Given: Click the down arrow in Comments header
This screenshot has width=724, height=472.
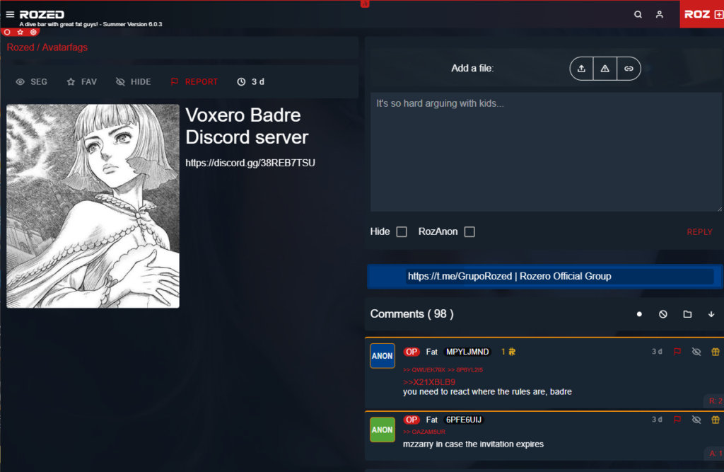Looking at the screenshot, I should pos(711,314).
